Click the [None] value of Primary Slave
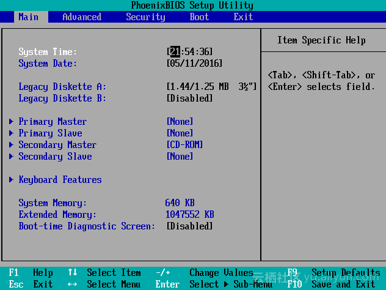The image size is (386, 290). (x=180, y=133)
